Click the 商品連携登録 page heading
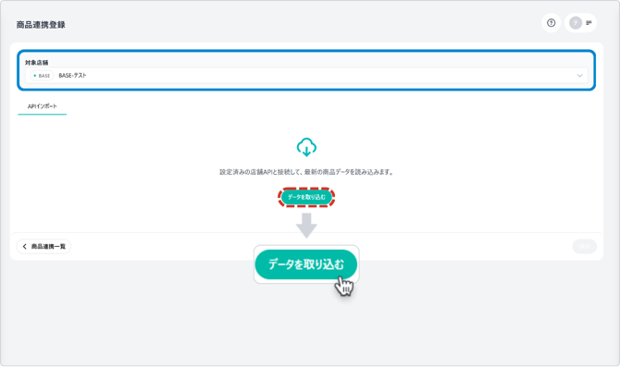 (x=41, y=25)
